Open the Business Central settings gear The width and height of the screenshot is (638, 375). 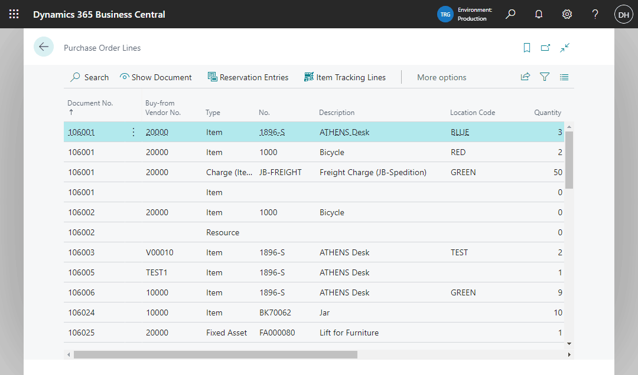pyautogui.click(x=567, y=14)
